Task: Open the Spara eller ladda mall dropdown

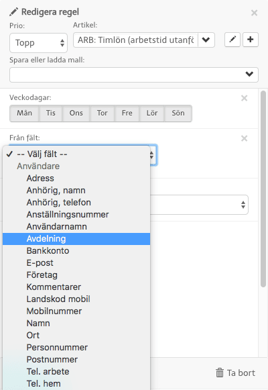Action: tap(134, 75)
